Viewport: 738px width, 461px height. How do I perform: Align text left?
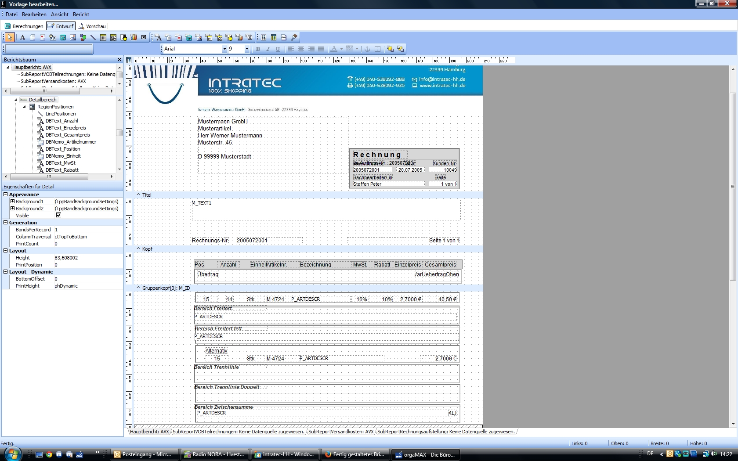click(290, 49)
